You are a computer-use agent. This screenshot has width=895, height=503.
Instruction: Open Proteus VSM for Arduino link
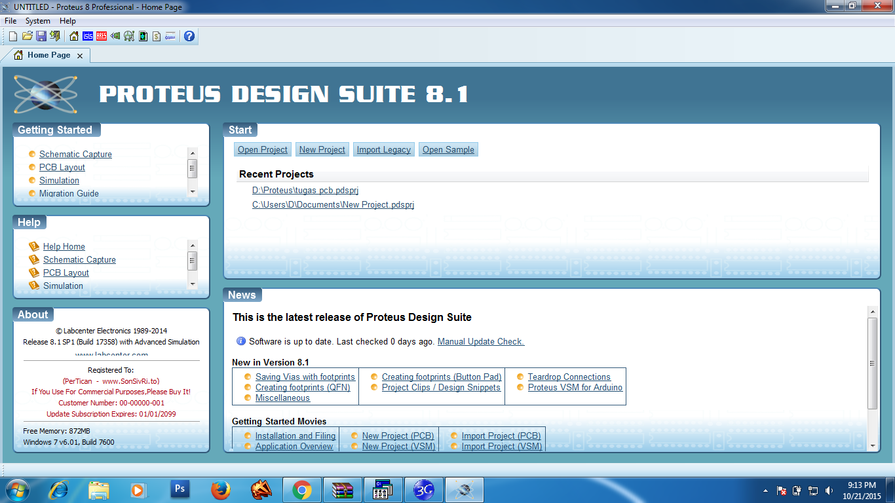coord(575,387)
